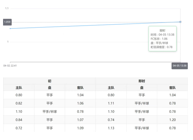
Task: Click the blue trend line mid-chart
Action: point(95,25)
